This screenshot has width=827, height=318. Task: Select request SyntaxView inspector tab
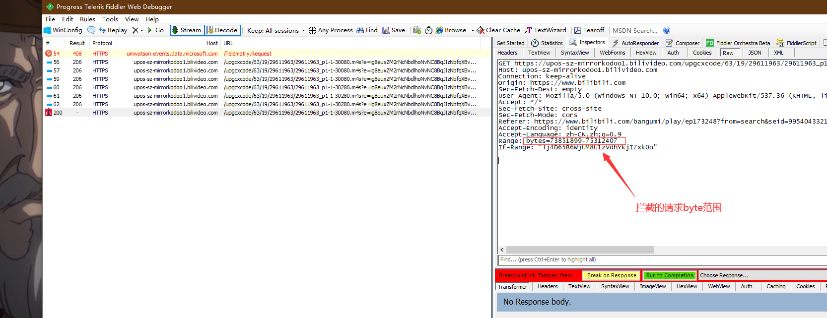pos(575,53)
